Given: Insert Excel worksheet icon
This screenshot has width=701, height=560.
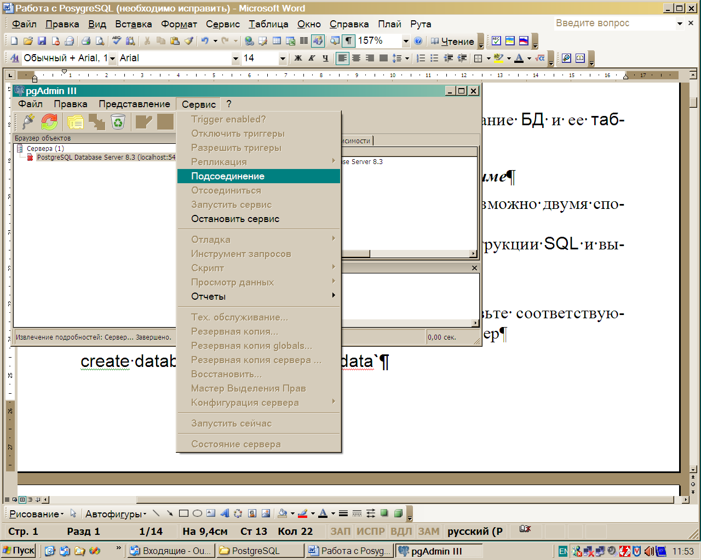Looking at the screenshot, I should click(x=290, y=41).
